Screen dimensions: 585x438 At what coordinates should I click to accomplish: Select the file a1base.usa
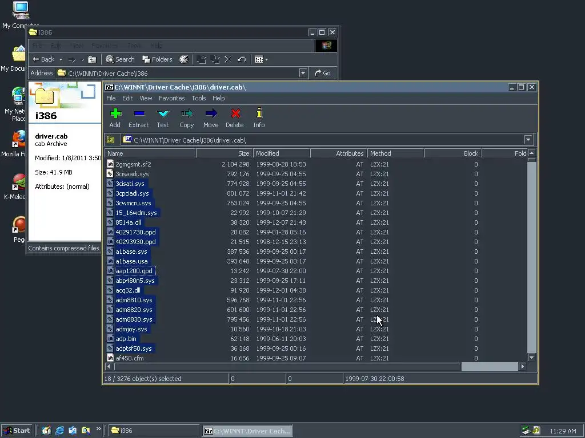coord(132,261)
